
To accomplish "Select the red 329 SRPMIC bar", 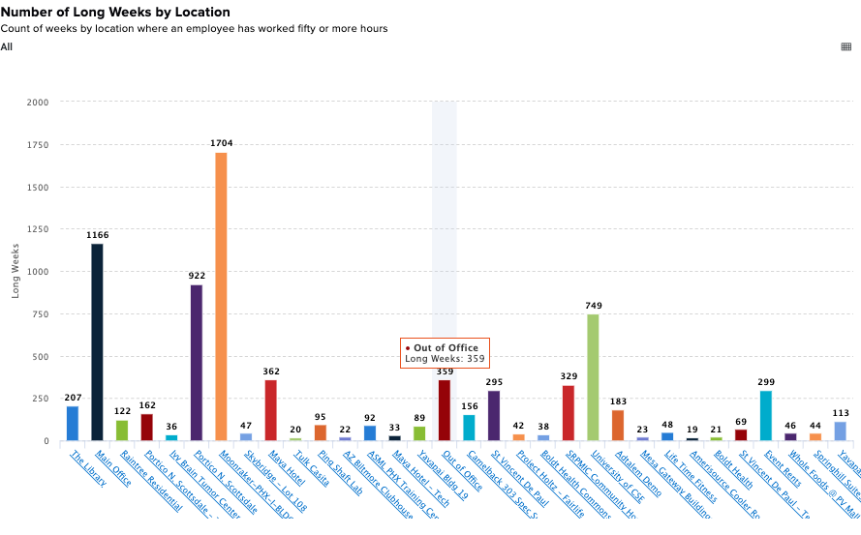I will [569, 413].
